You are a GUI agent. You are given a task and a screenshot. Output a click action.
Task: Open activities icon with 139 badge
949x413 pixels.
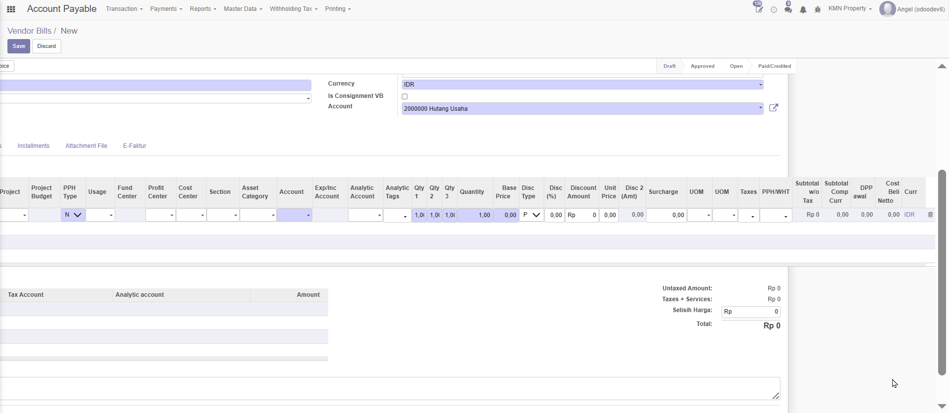pos(759,8)
